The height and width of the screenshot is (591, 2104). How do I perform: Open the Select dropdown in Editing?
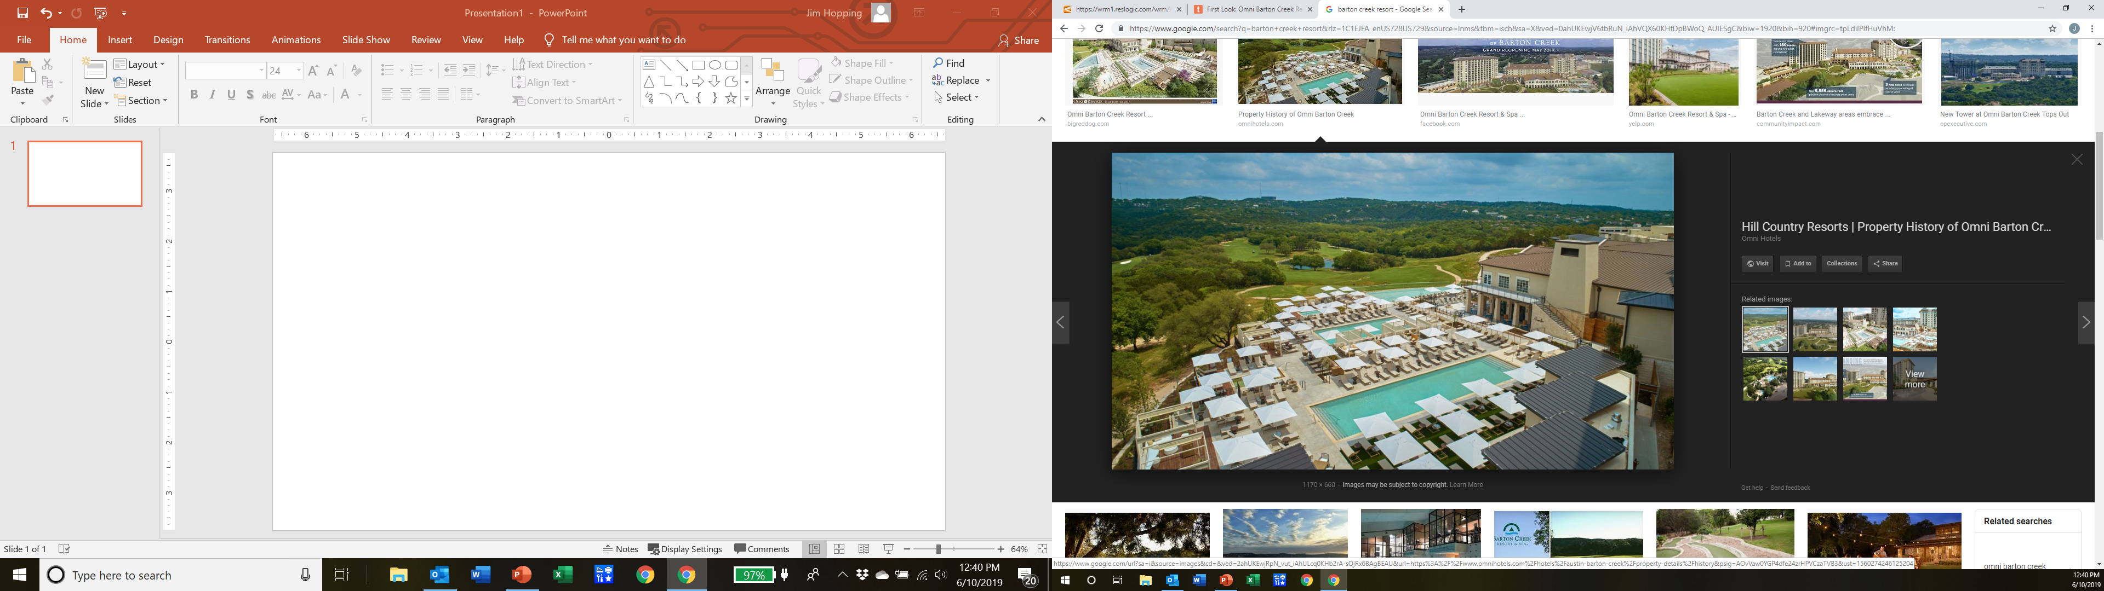pos(956,97)
